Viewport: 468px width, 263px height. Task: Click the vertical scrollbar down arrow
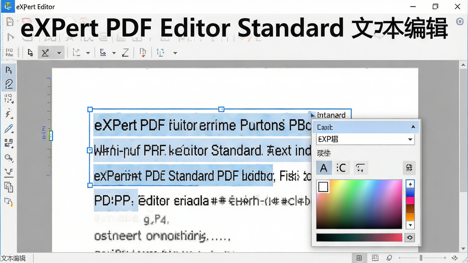[x=463, y=249]
